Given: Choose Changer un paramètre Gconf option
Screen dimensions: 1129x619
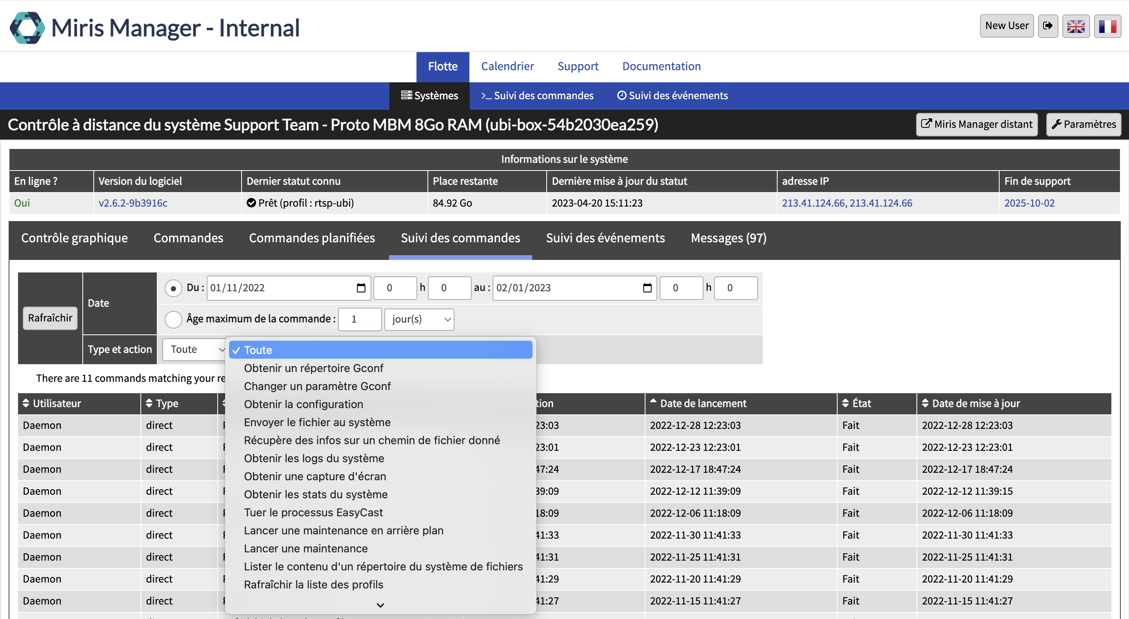Looking at the screenshot, I should [x=380, y=386].
